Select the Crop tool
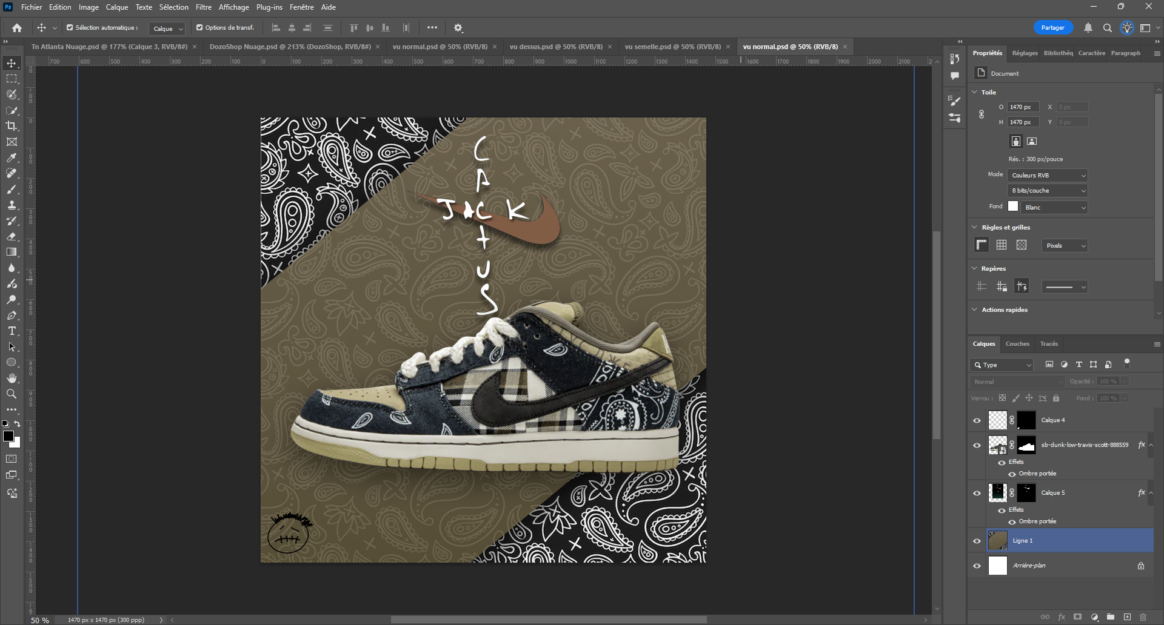Screen dimensions: 1164x625 pos(12,126)
